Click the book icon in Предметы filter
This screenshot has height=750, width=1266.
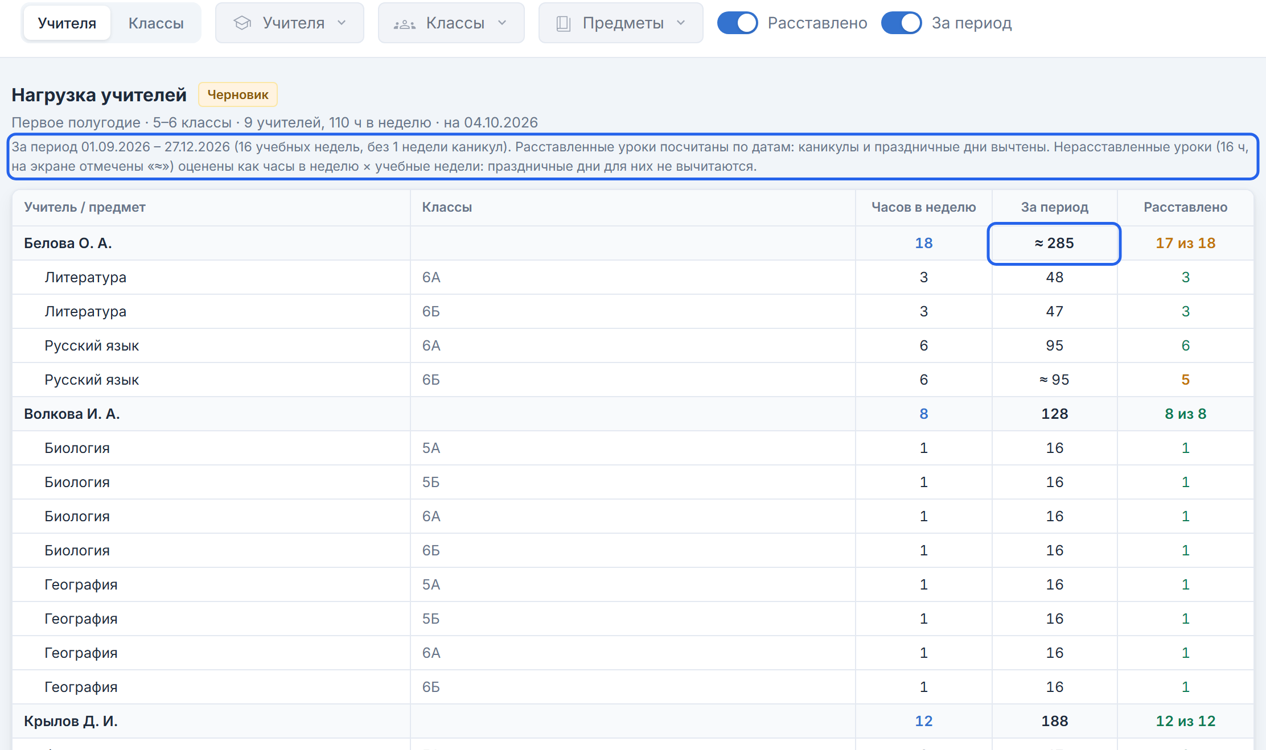pos(563,23)
